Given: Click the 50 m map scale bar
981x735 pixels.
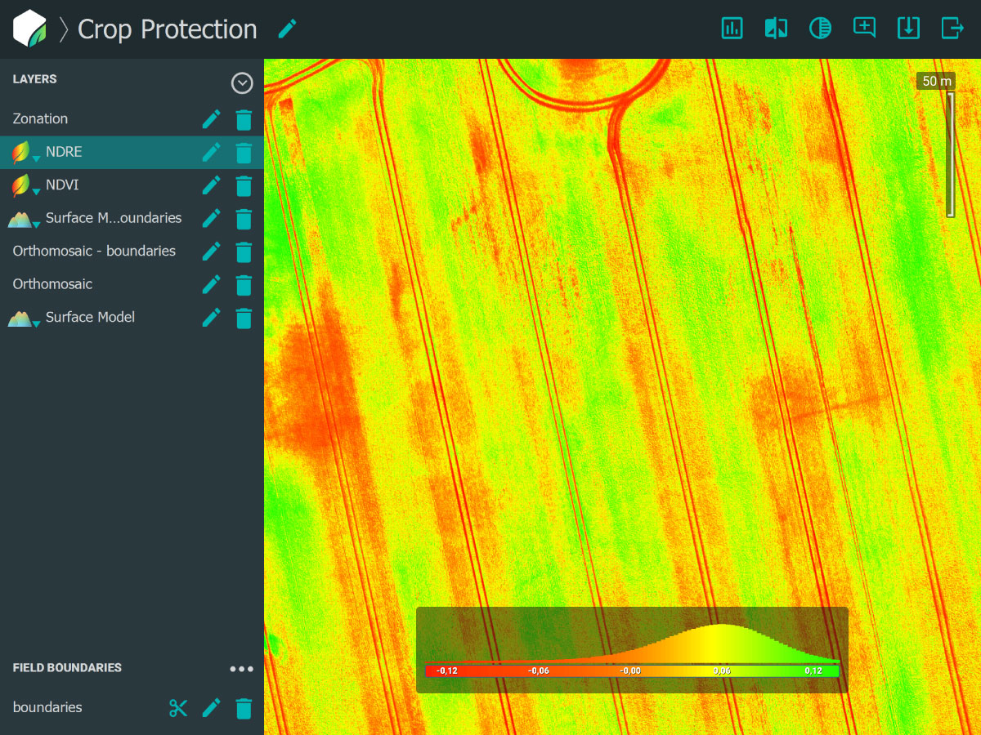Looking at the screenshot, I should pyautogui.click(x=950, y=154).
